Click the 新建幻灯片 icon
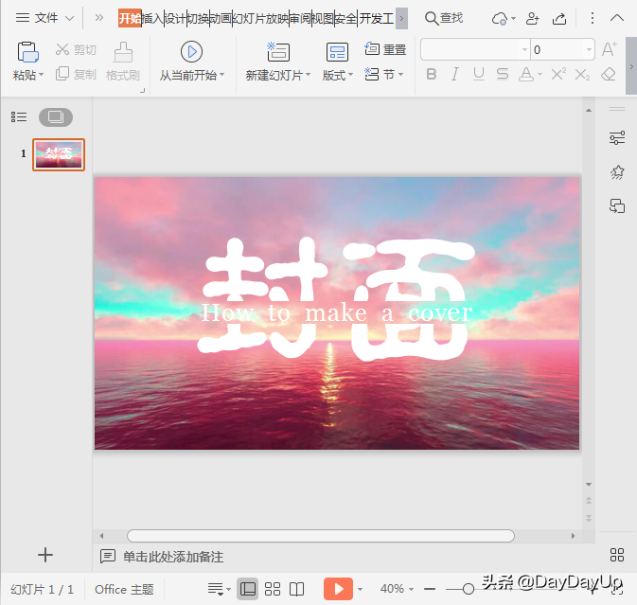Image resolution: width=637 pixels, height=605 pixels. (x=278, y=52)
